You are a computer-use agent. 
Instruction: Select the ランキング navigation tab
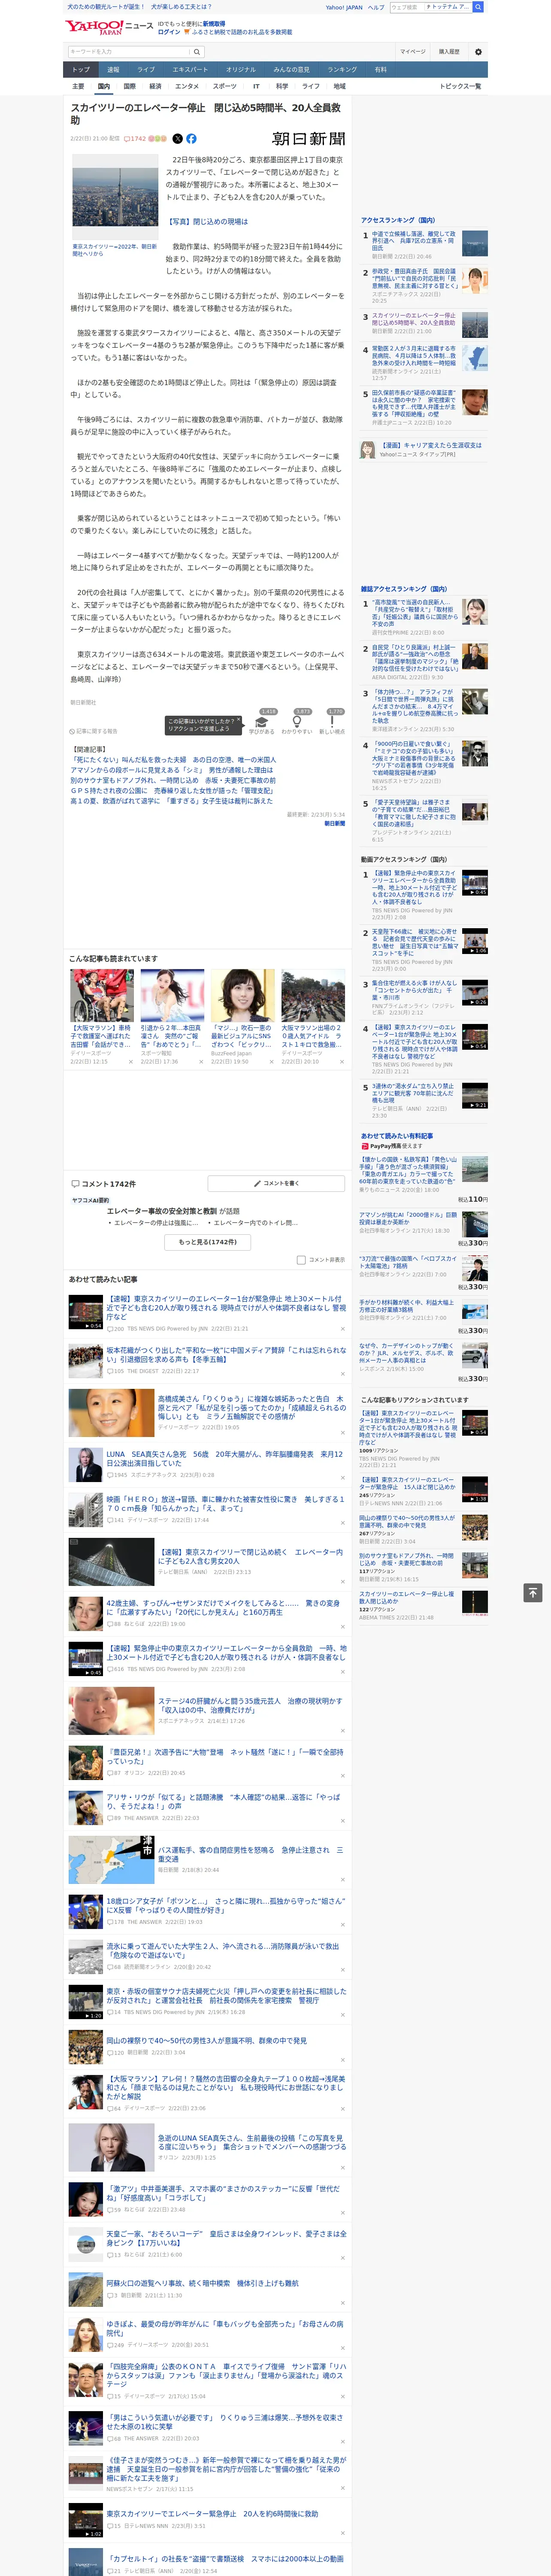pyautogui.click(x=342, y=70)
